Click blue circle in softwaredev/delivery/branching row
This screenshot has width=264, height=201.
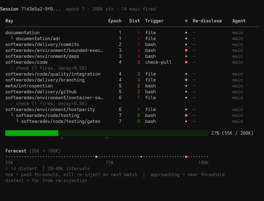186,80
